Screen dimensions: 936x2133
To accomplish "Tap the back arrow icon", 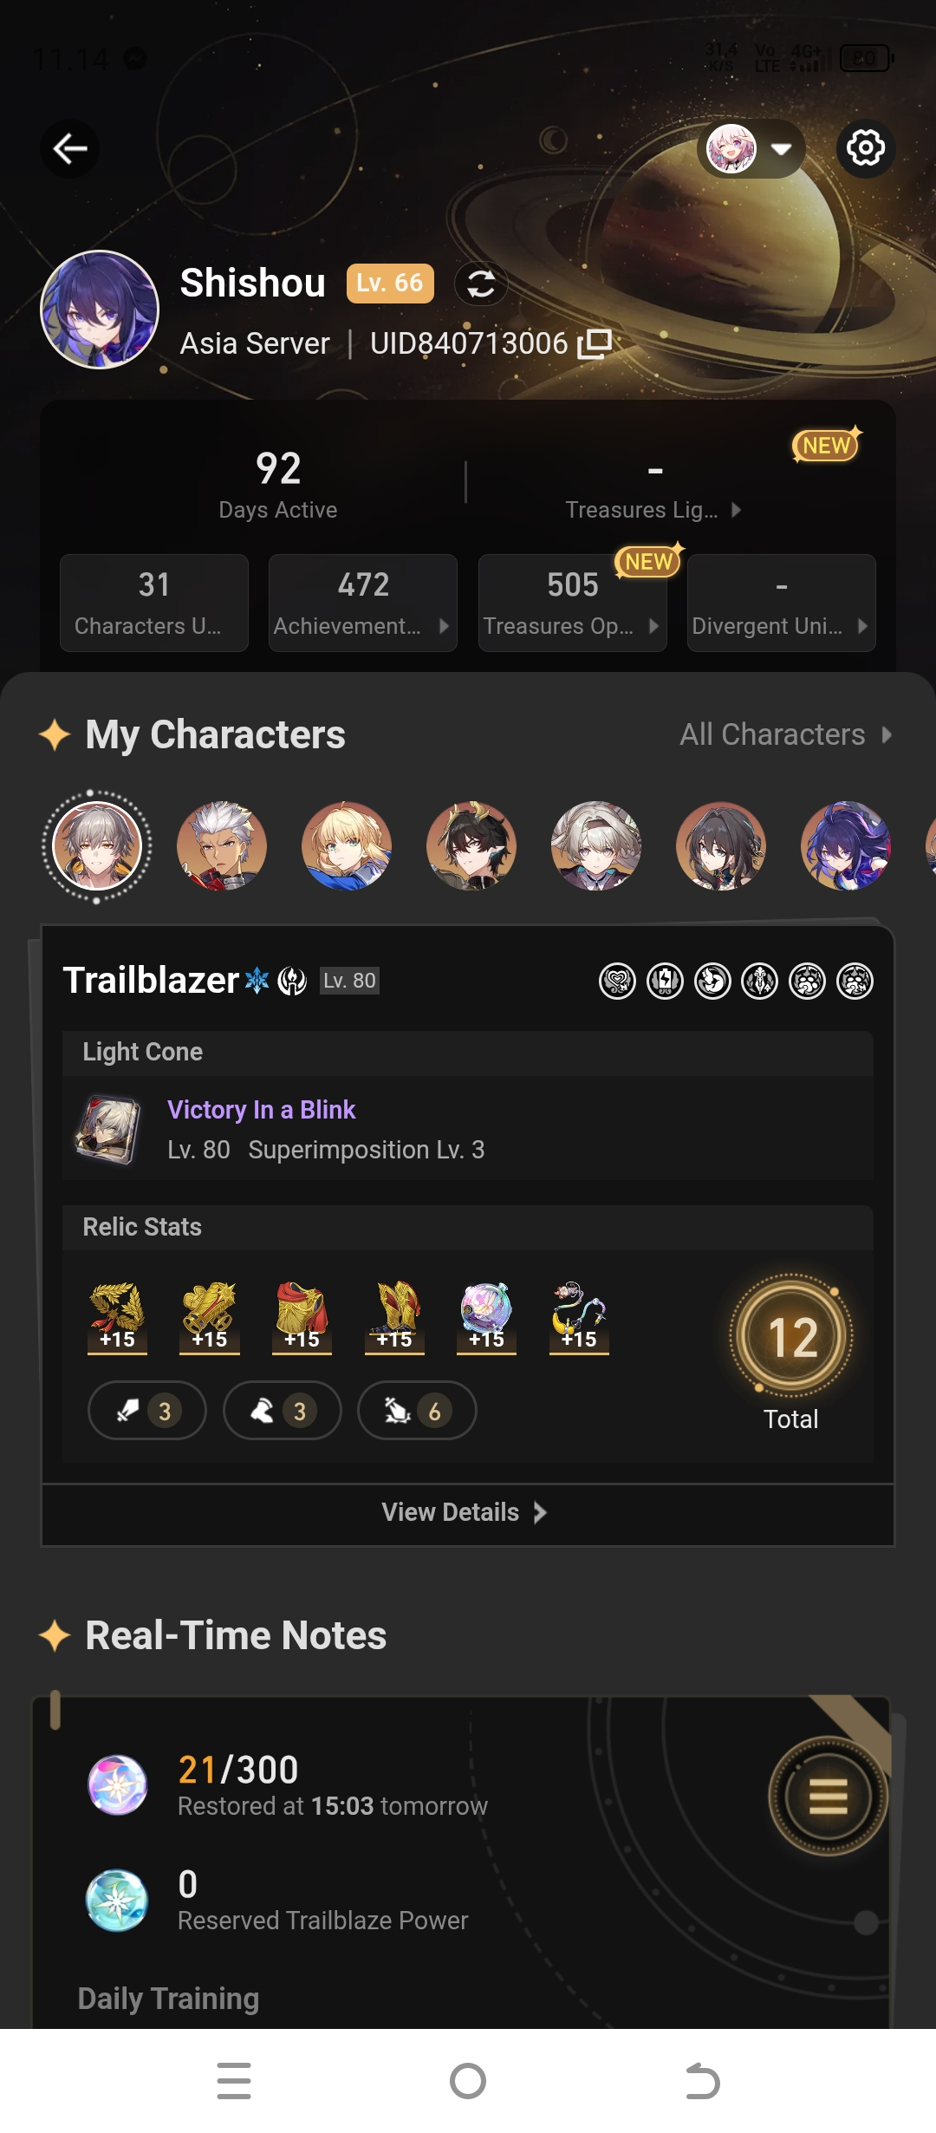I will [x=69, y=148].
